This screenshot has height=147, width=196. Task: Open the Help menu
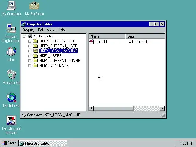[x=61, y=30]
